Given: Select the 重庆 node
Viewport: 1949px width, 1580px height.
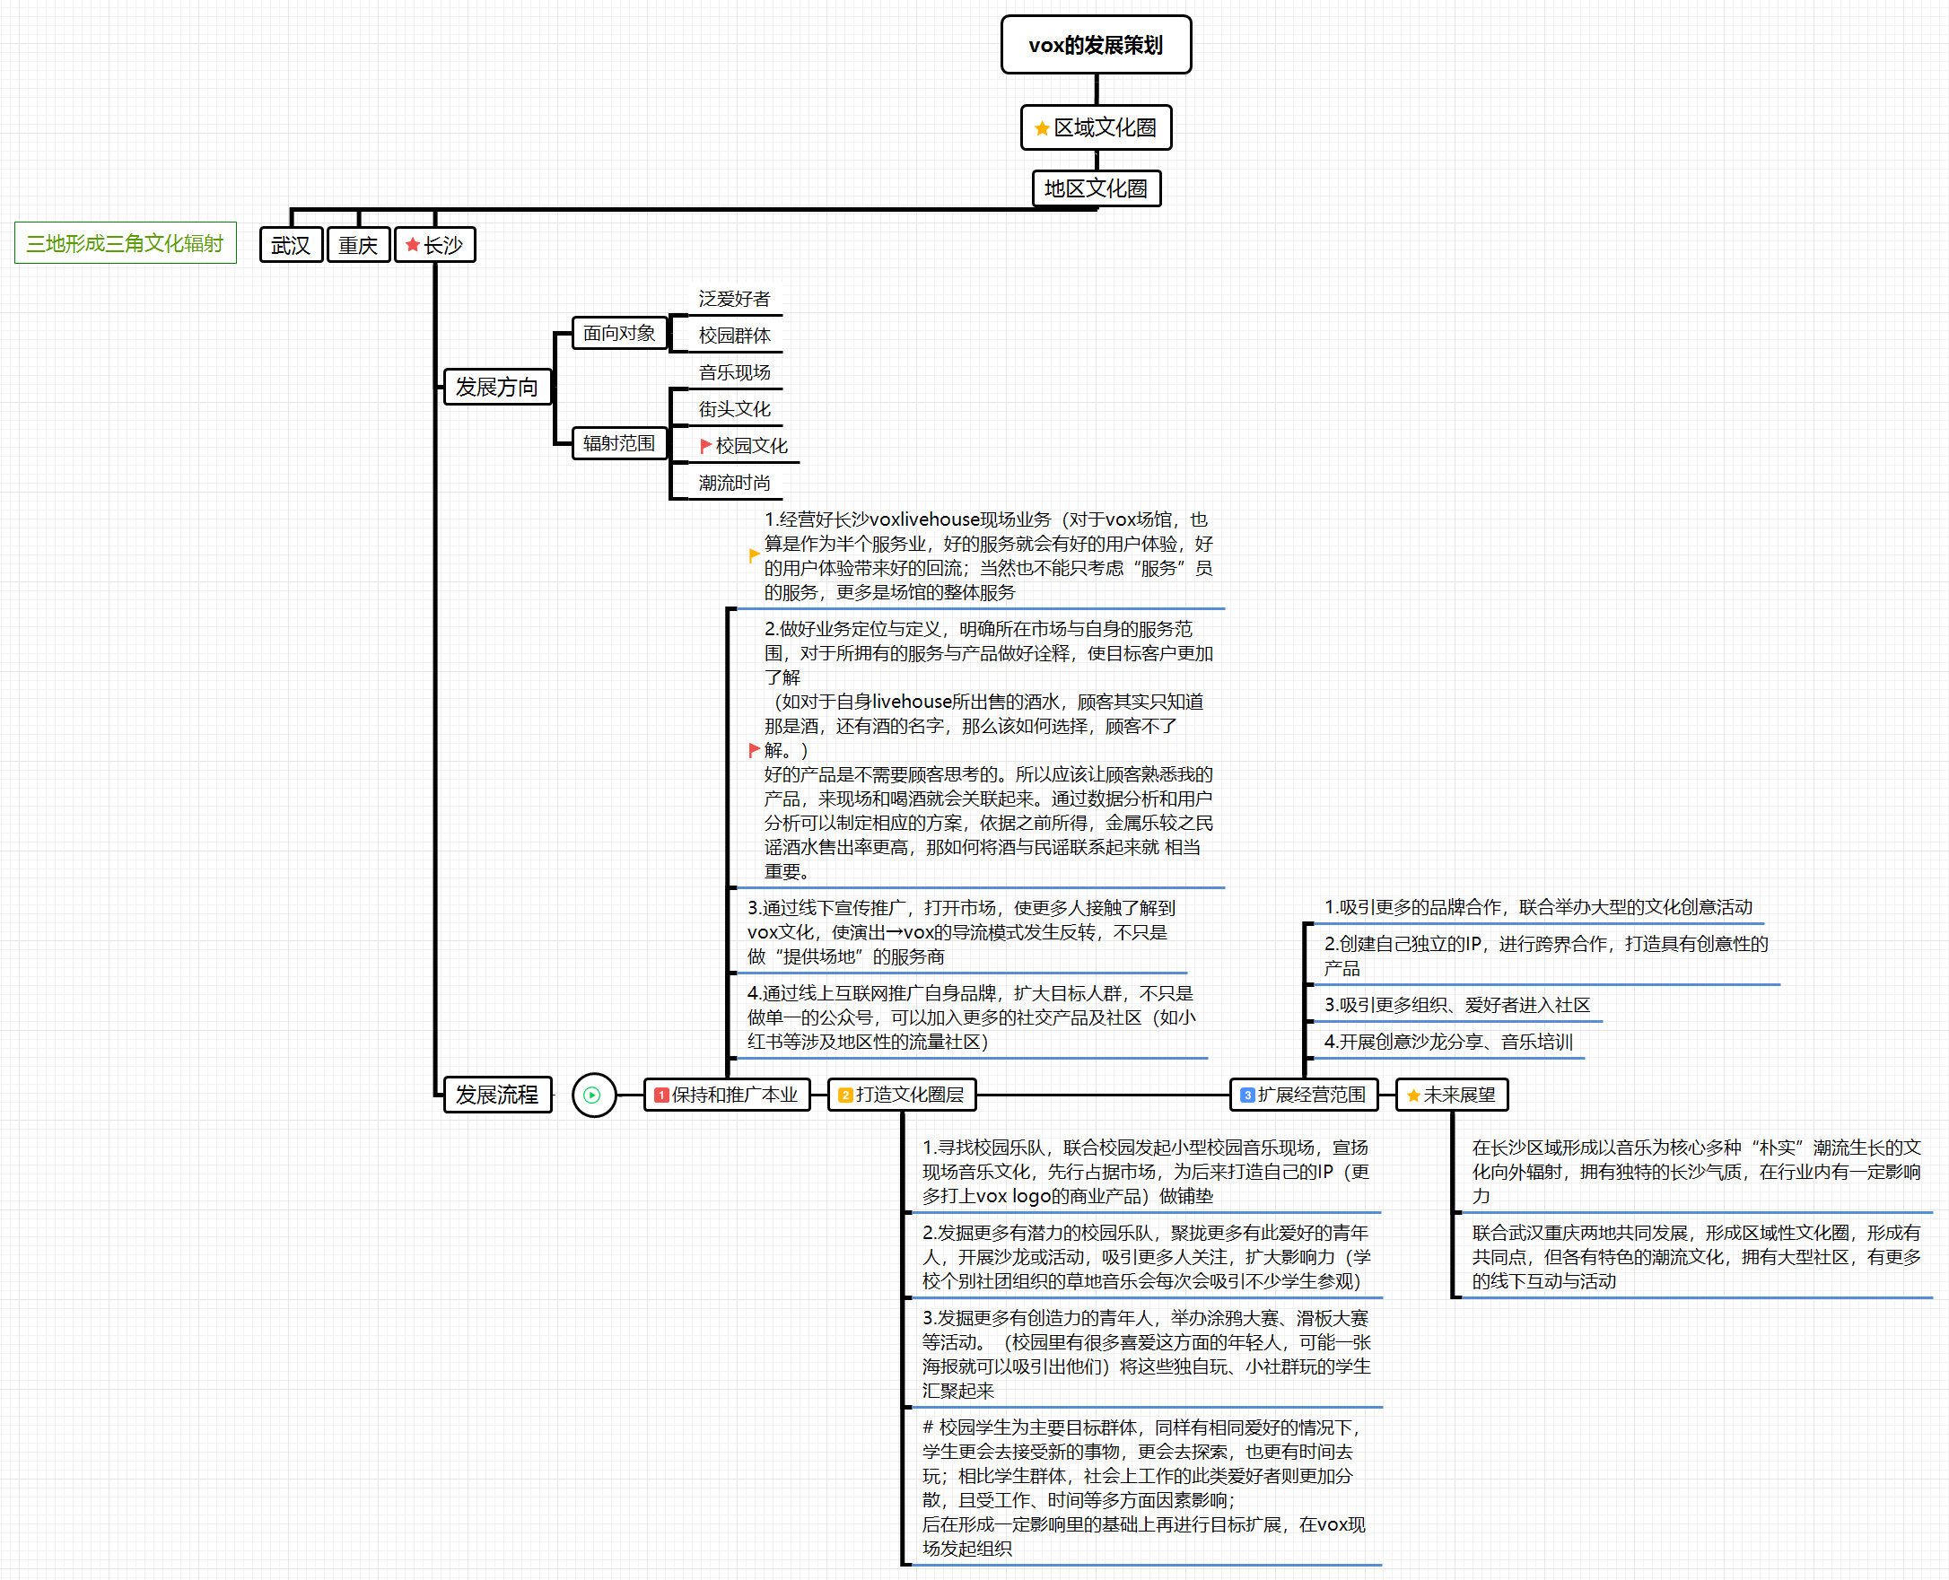Looking at the screenshot, I should point(359,245).
